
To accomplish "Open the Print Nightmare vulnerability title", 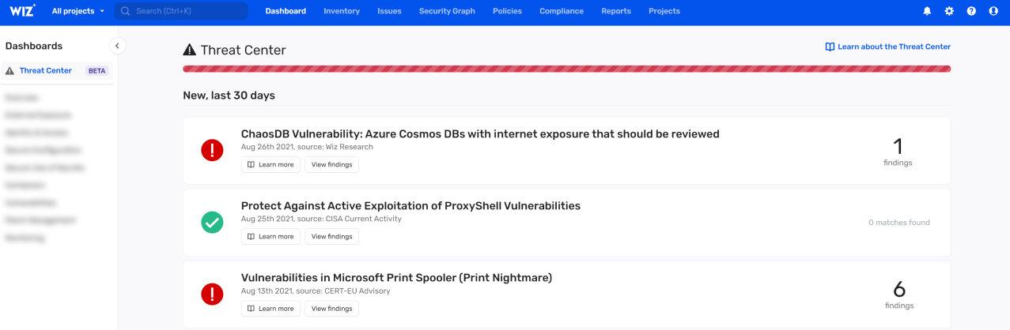I will (x=396, y=278).
